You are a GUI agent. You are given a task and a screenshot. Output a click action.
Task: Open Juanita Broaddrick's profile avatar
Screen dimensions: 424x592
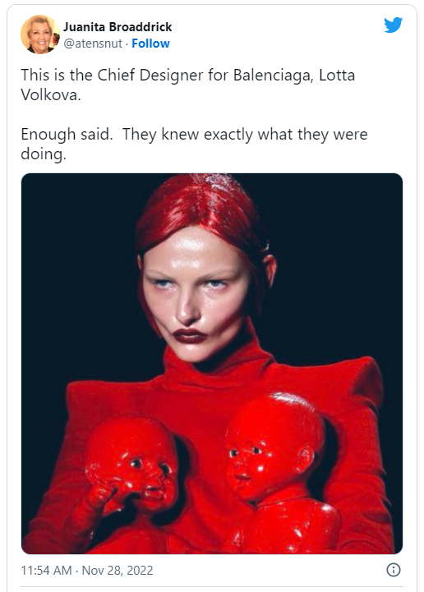click(x=40, y=34)
